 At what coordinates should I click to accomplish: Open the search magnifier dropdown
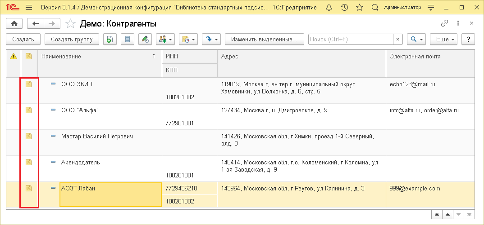pyautogui.click(x=416, y=40)
